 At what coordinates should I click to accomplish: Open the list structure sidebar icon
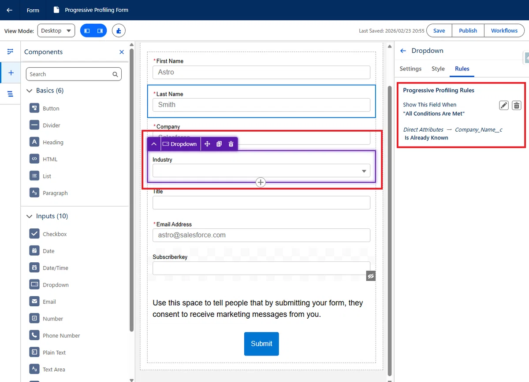(10, 94)
